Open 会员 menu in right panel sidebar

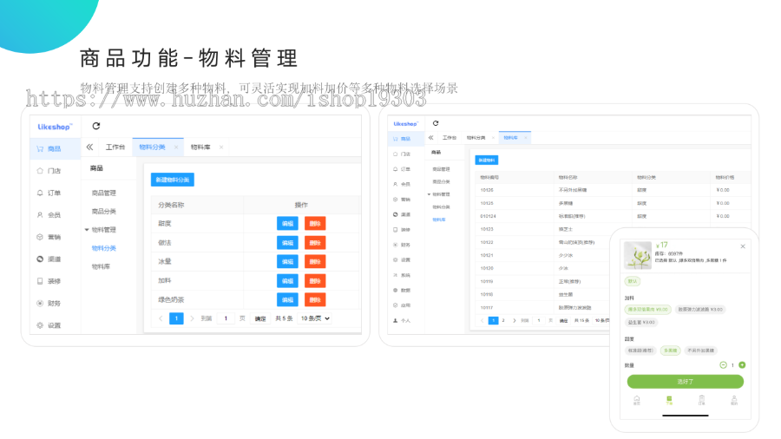tap(402, 184)
